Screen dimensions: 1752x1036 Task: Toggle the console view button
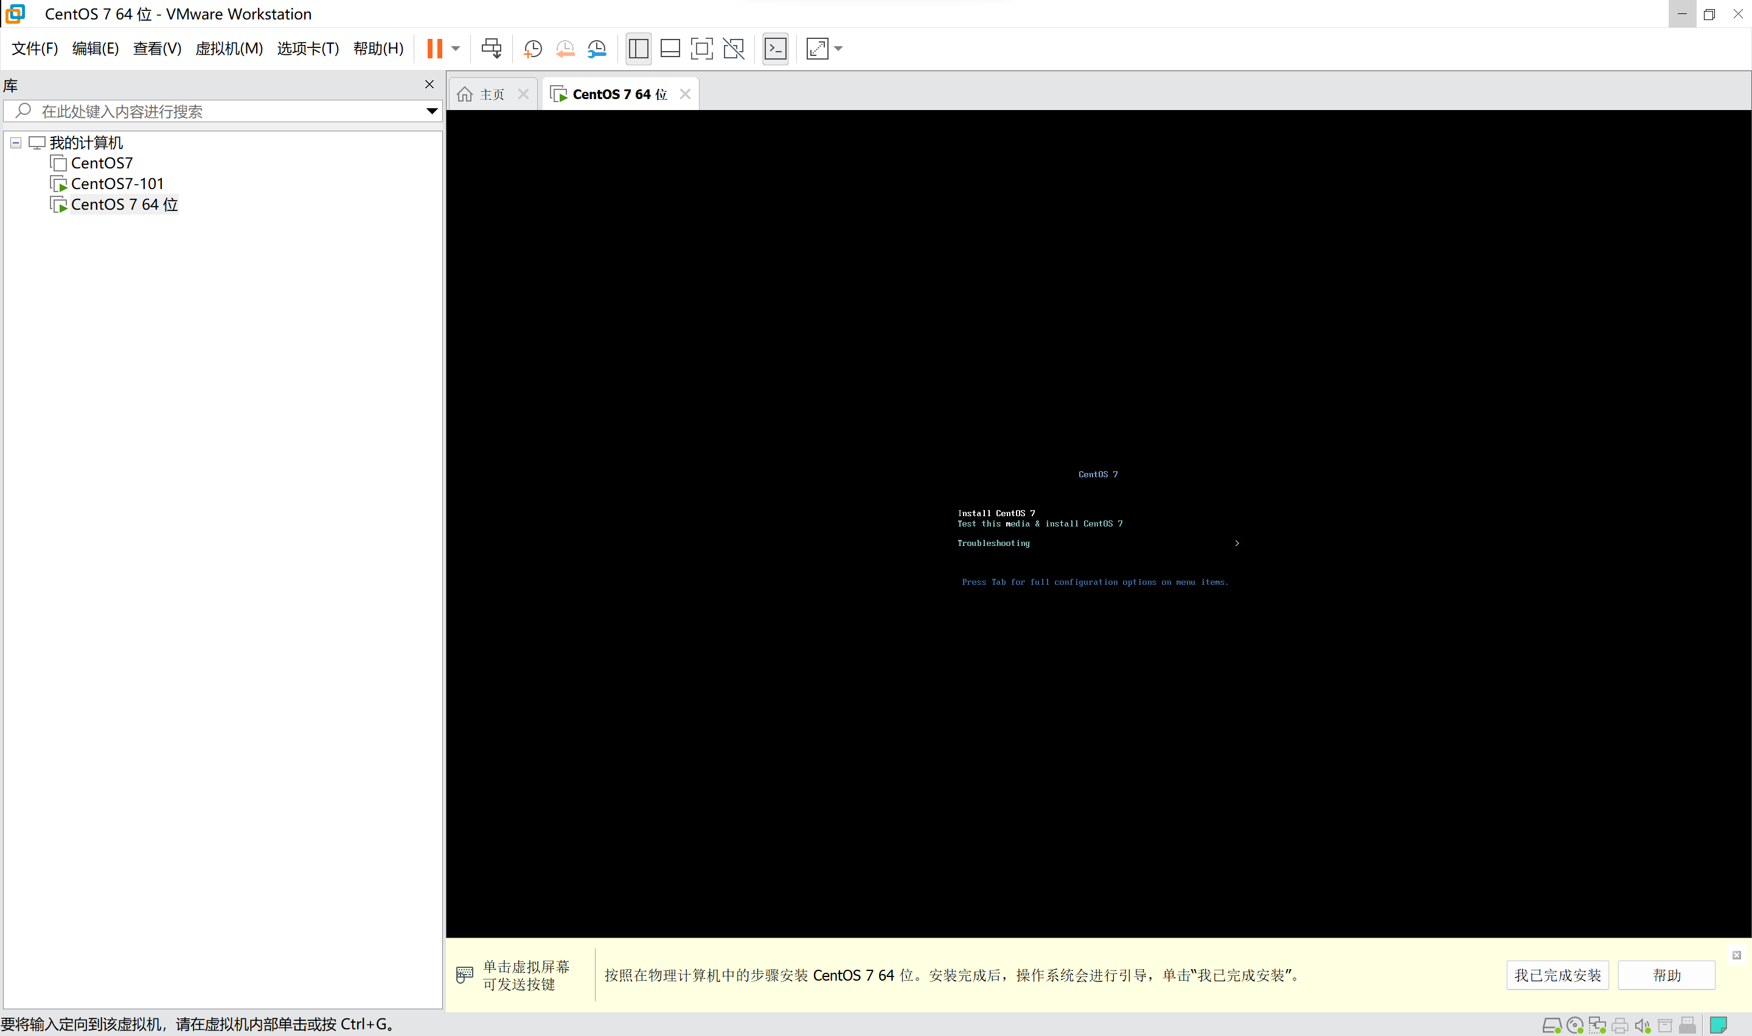click(x=776, y=48)
